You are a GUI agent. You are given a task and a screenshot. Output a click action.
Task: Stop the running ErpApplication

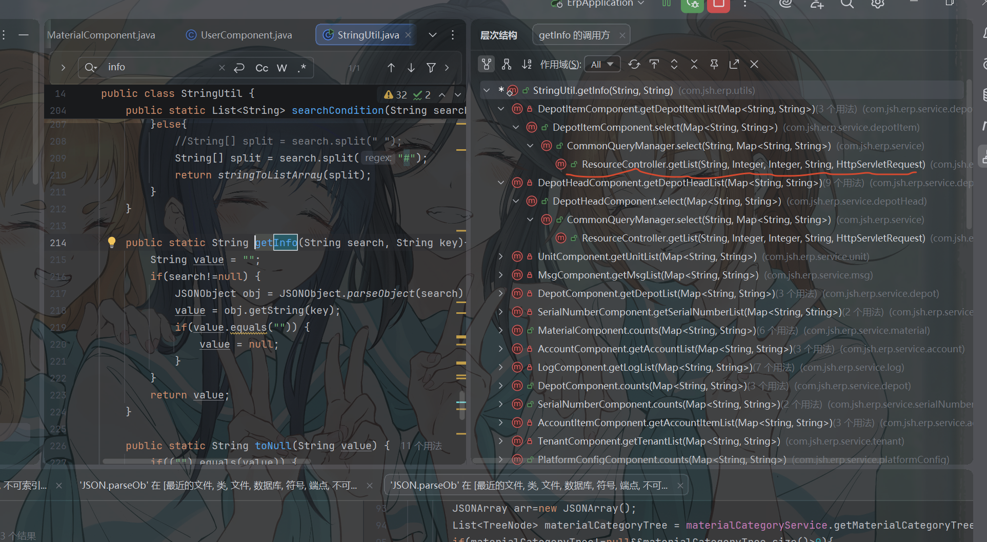click(x=718, y=4)
